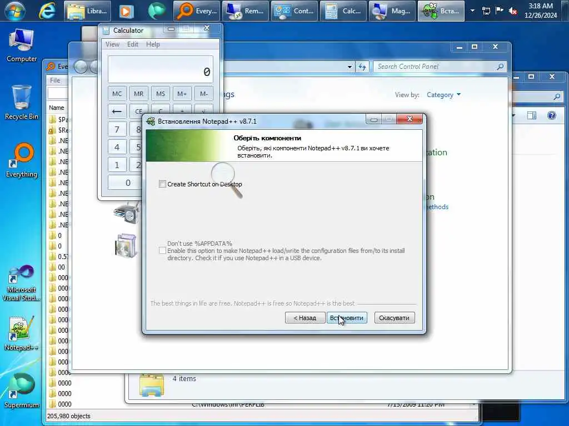Open Internet Explorer from taskbar

47,11
